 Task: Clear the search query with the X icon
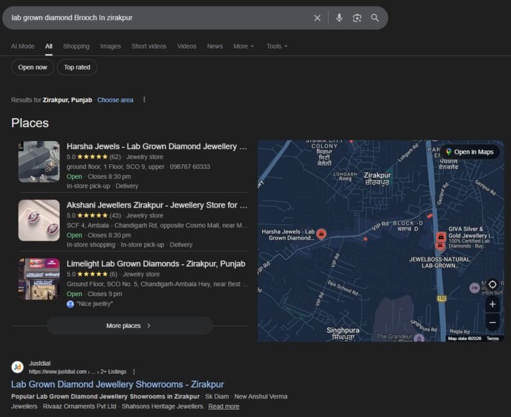pyautogui.click(x=317, y=18)
